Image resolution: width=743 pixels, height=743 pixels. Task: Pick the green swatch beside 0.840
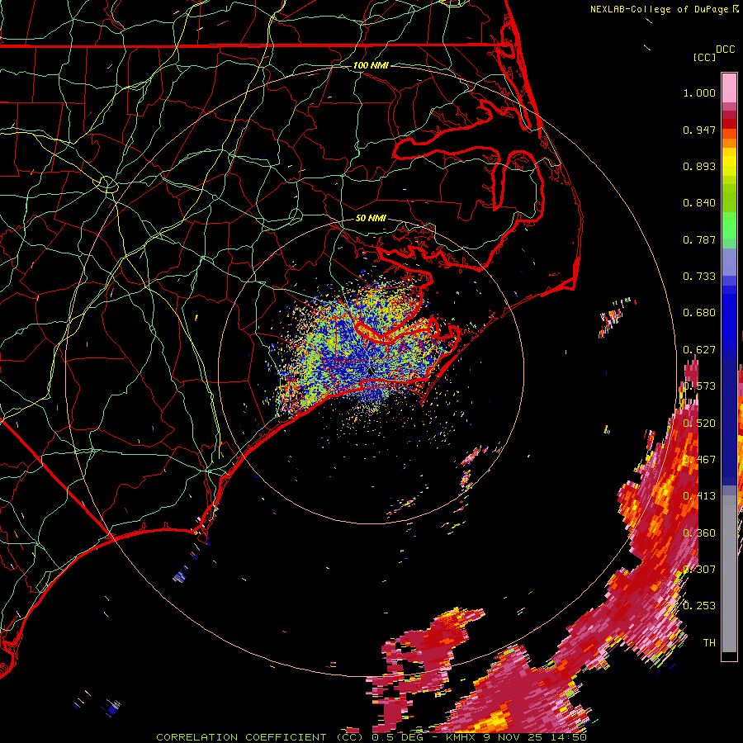tap(729, 199)
